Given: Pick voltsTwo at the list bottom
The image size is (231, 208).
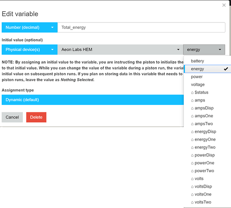Looking at the screenshot, I should (x=207, y=202).
